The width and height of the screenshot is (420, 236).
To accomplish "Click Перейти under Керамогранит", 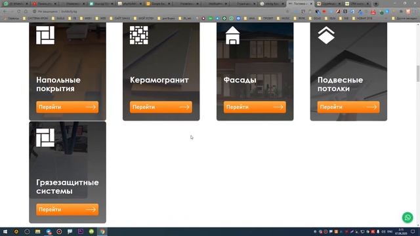I will [x=161, y=107].
